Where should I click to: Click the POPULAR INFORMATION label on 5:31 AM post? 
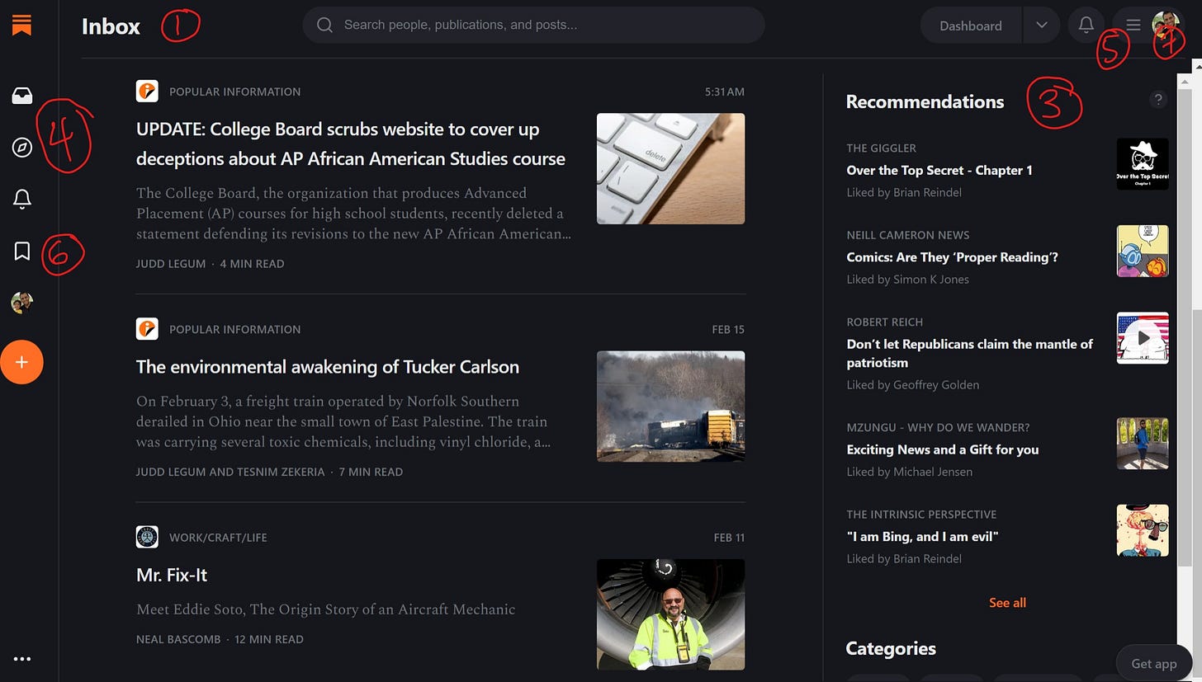coord(234,92)
